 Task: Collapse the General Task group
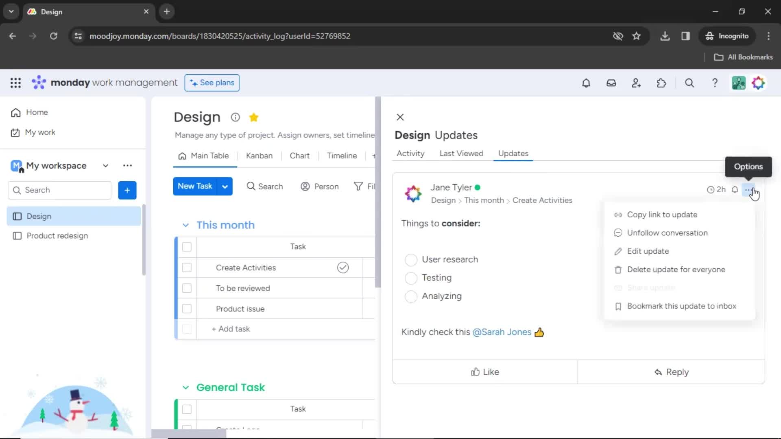185,387
